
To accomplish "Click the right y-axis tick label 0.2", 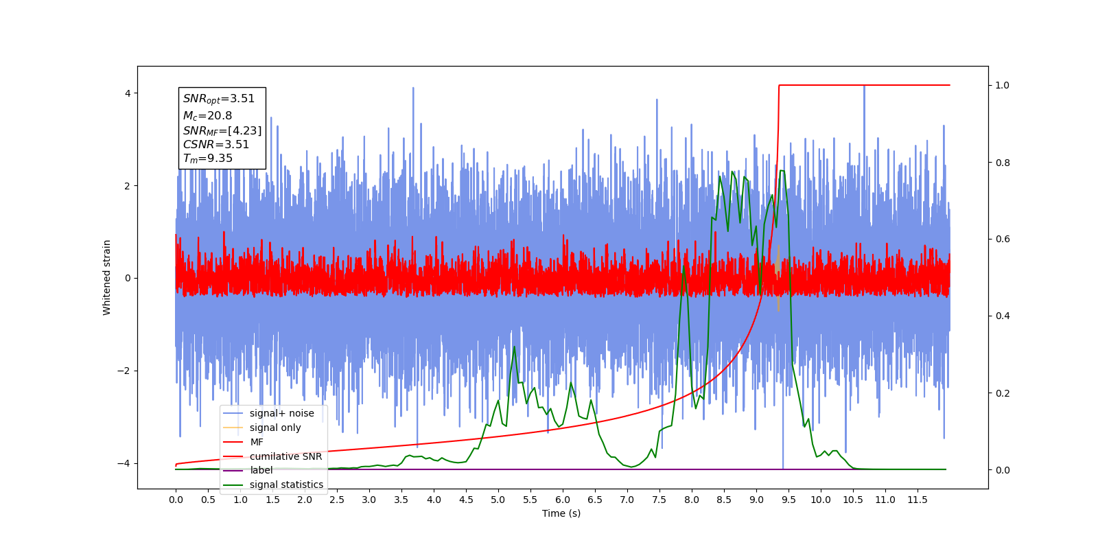I will pyautogui.click(x=1003, y=393).
